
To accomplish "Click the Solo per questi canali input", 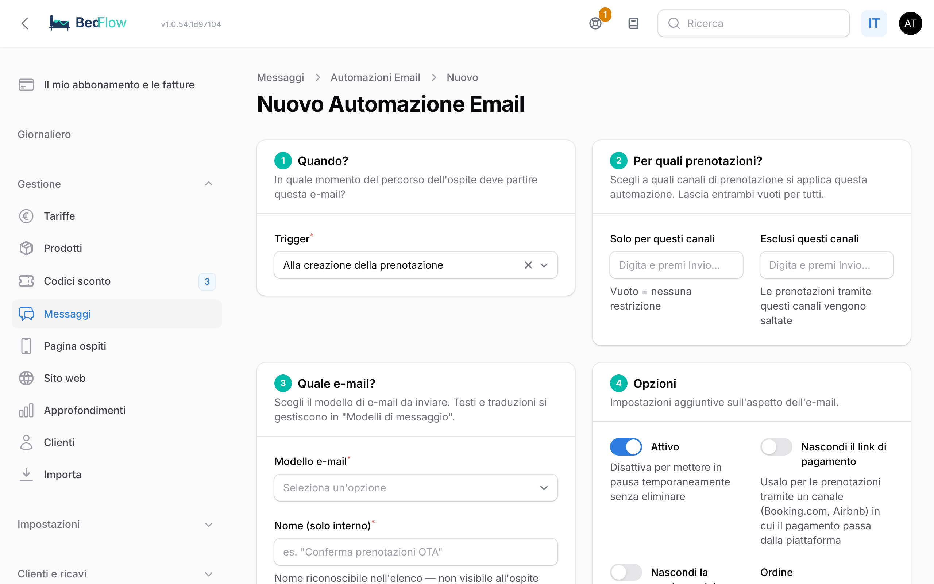I will tap(676, 265).
